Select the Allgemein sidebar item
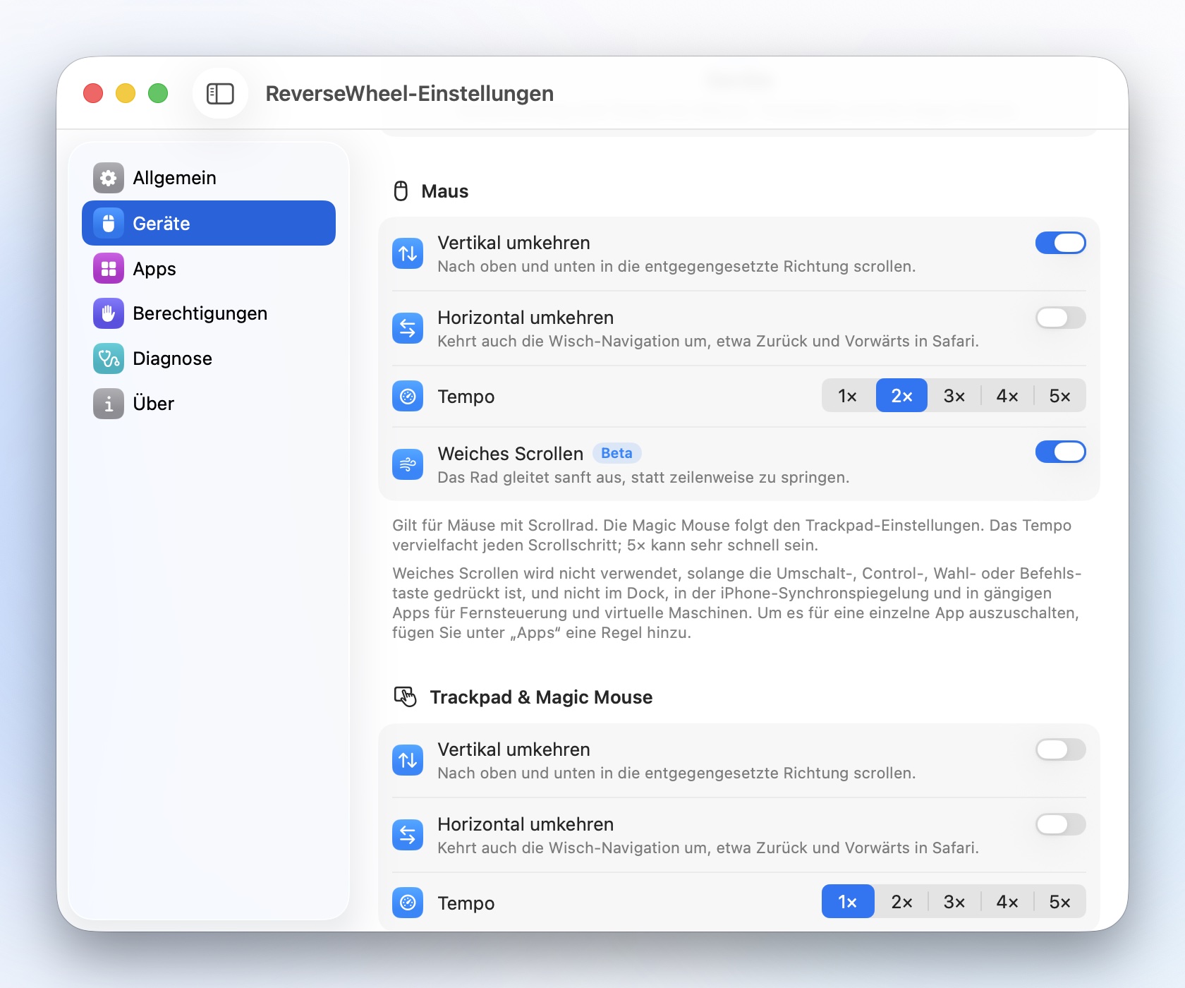The image size is (1185, 988). (209, 178)
